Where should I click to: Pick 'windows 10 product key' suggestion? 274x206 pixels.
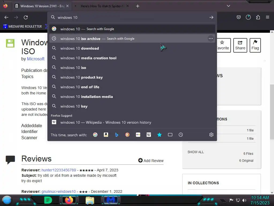click(132, 77)
